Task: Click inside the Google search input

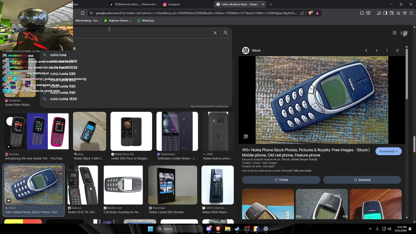Action: click(143, 32)
